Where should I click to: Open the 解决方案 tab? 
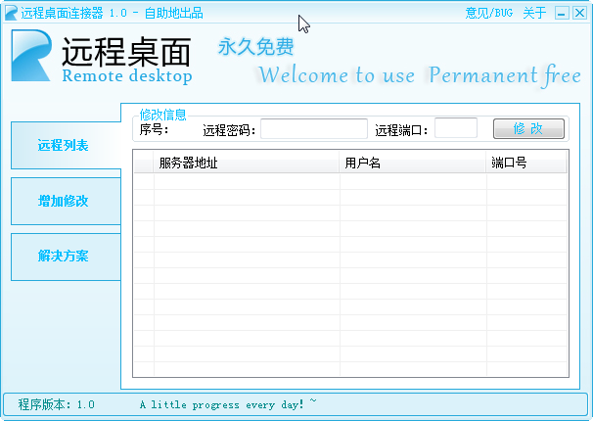coord(67,257)
